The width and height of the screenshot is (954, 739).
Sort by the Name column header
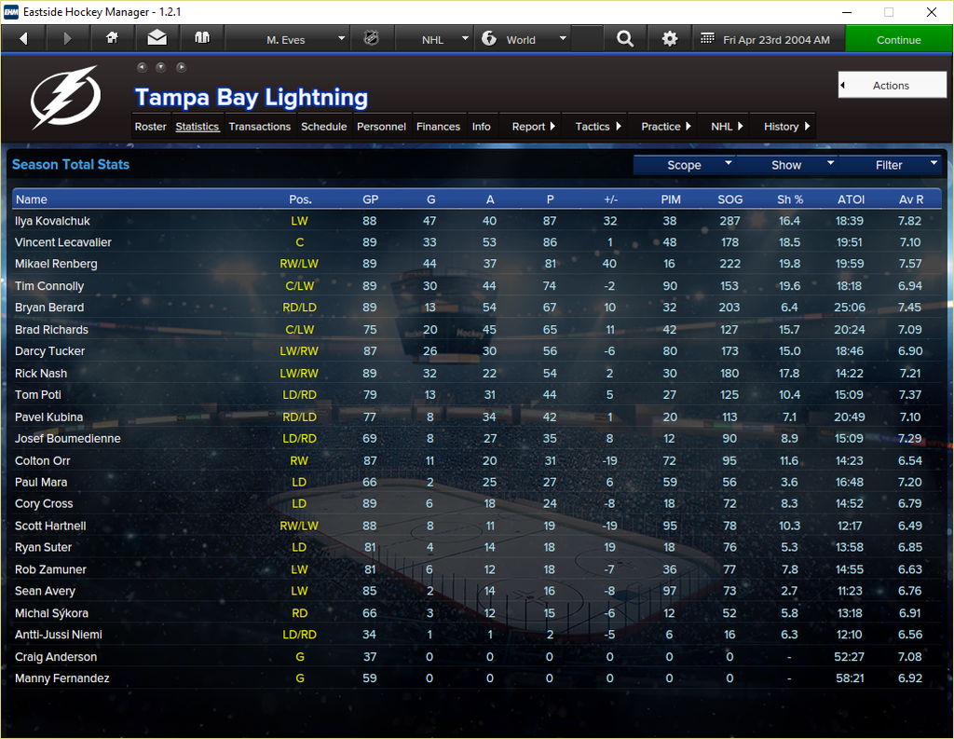(32, 199)
